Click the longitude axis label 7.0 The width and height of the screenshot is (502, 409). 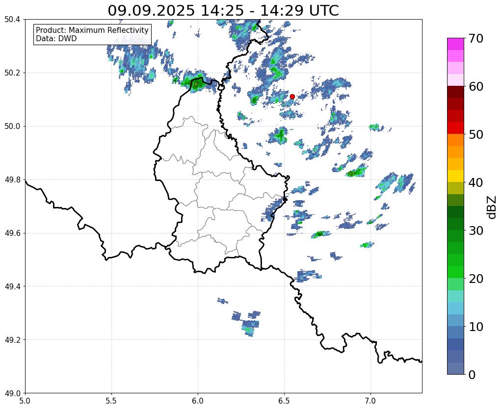click(371, 401)
